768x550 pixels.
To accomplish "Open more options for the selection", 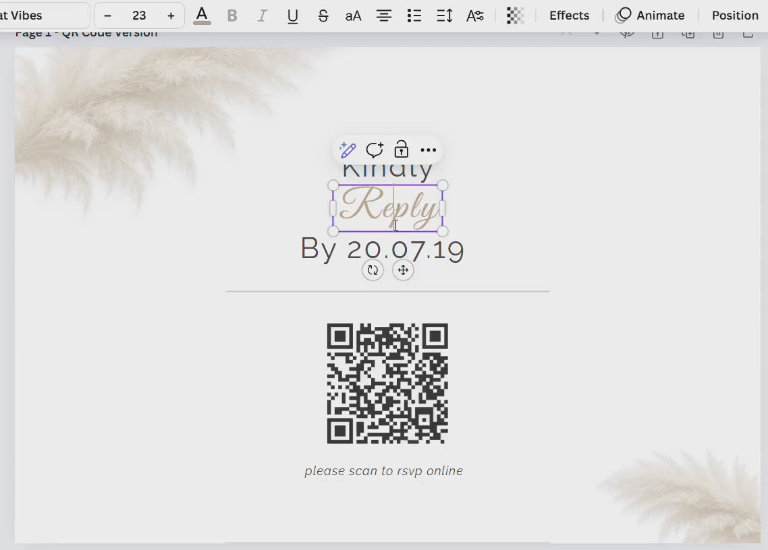I will [429, 150].
